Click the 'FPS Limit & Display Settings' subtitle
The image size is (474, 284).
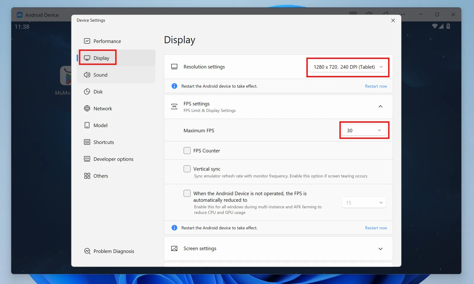[x=210, y=111]
